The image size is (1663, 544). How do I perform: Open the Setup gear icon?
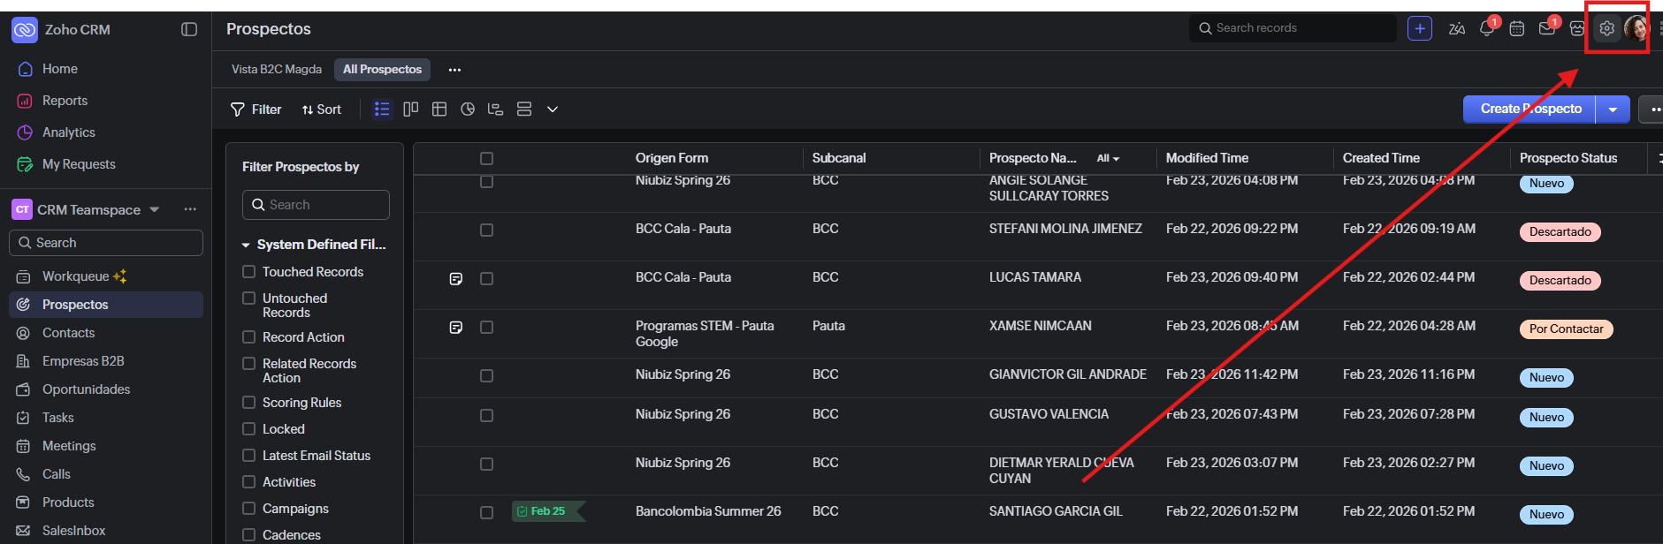pyautogui.click(x=1607, y=29)
